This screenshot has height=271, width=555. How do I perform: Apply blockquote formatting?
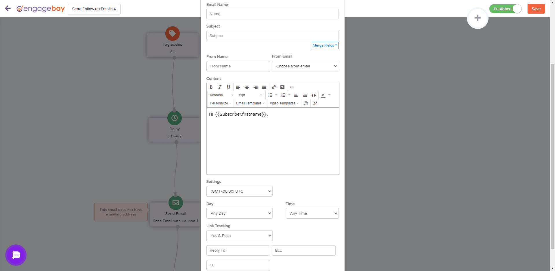(314, 95)
